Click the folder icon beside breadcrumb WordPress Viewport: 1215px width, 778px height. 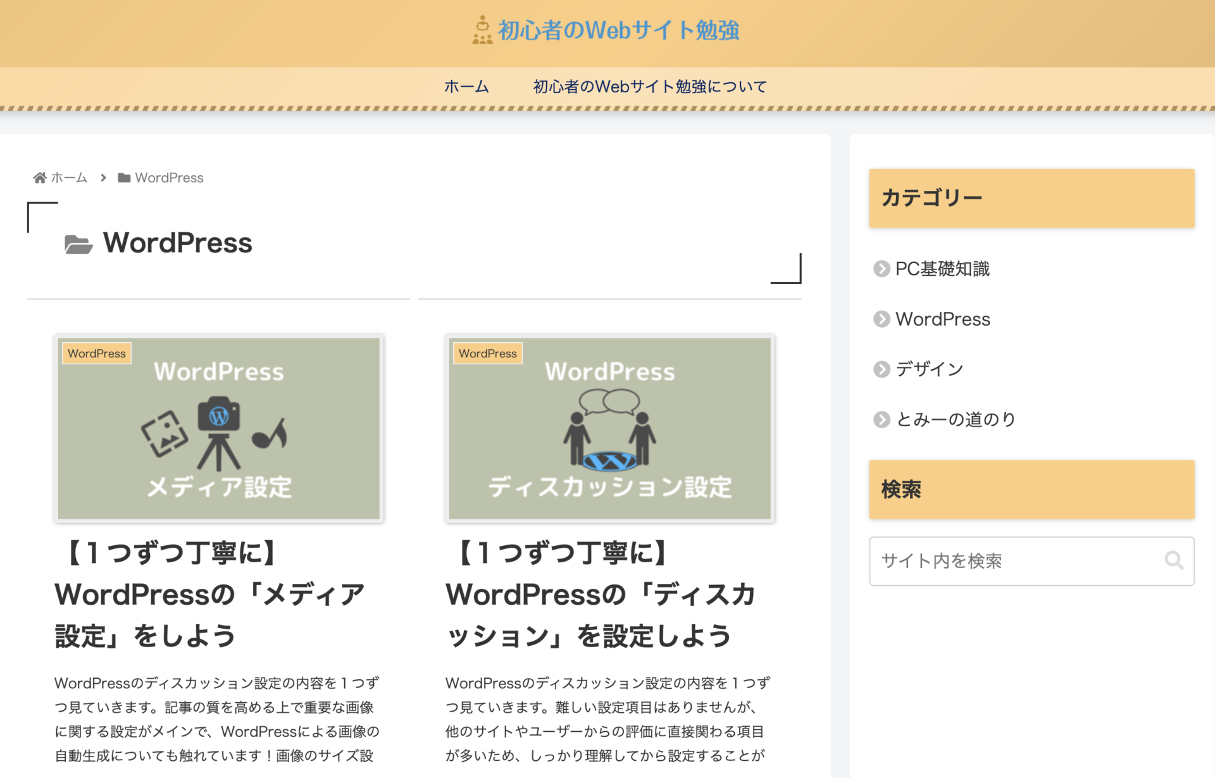pos(124,178)
